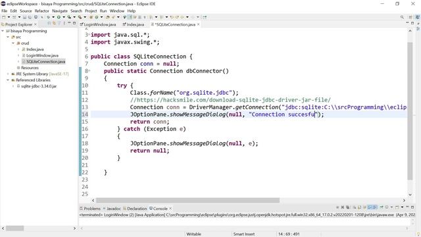
Task: Click the editor vertical scrollbar thumb
Action: [x=410, y=111]
